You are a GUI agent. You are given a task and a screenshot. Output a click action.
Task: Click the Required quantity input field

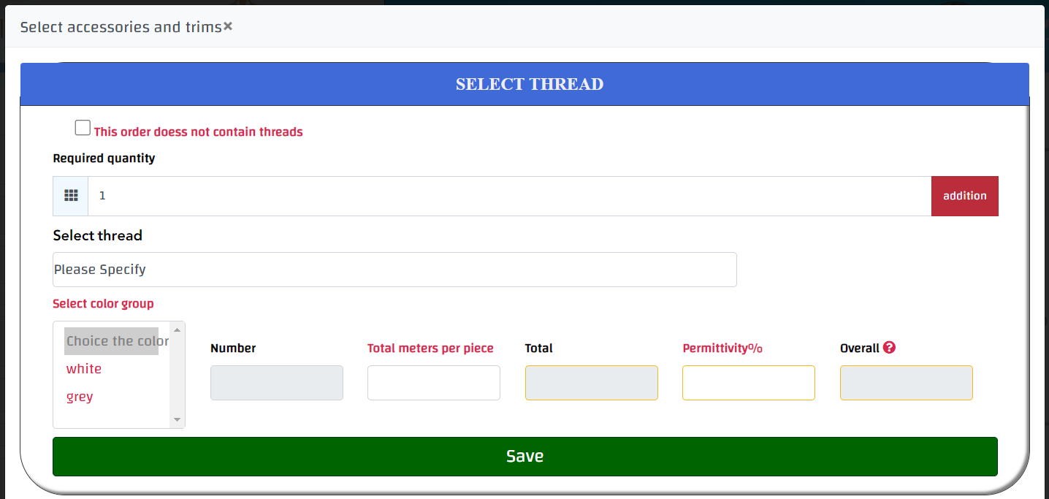click(x=509, y=196)
